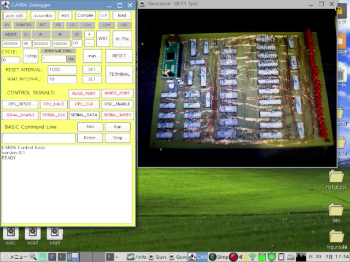The width and height of the screenshot is (350, 262).
Task: Toggle the OSC_ENABLE control signal
Action: [x=117, y=104]
